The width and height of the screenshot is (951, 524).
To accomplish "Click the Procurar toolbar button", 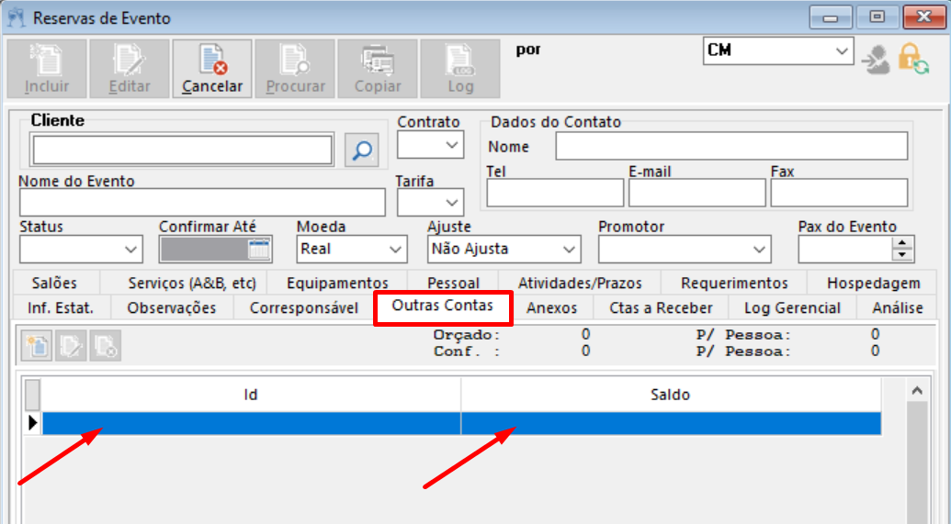I will pyautogui.click(x=295, y=69).
